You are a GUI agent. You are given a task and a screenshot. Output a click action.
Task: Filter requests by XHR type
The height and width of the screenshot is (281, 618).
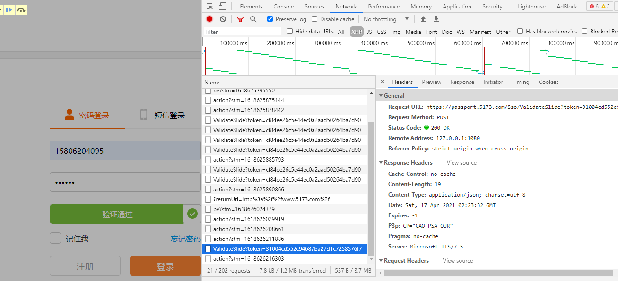(x=357, y=32)
